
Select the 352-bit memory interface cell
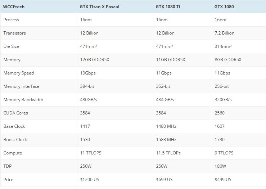[163, 86]
